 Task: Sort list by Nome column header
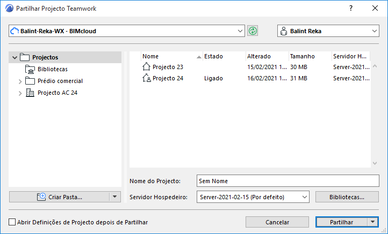172,56
